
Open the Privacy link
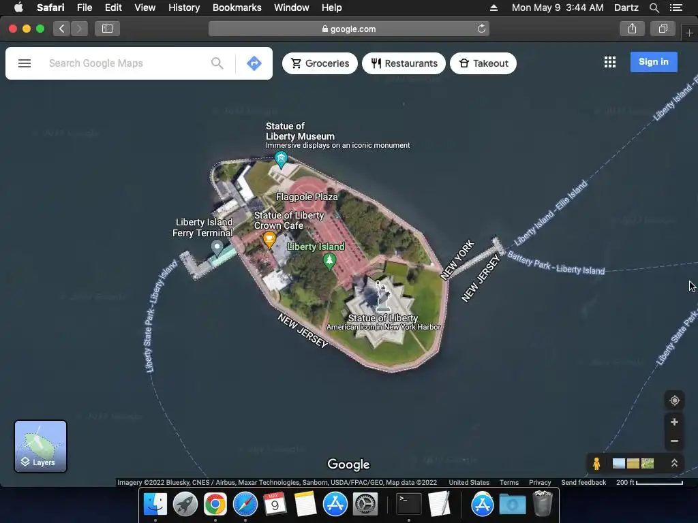pos(540,483)
